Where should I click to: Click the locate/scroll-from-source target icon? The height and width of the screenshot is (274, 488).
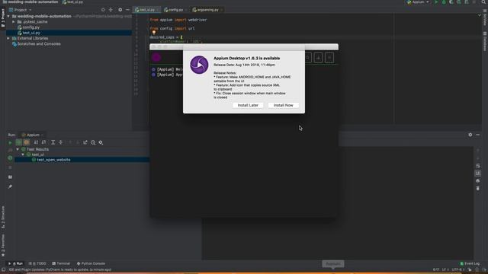(103, 10)
